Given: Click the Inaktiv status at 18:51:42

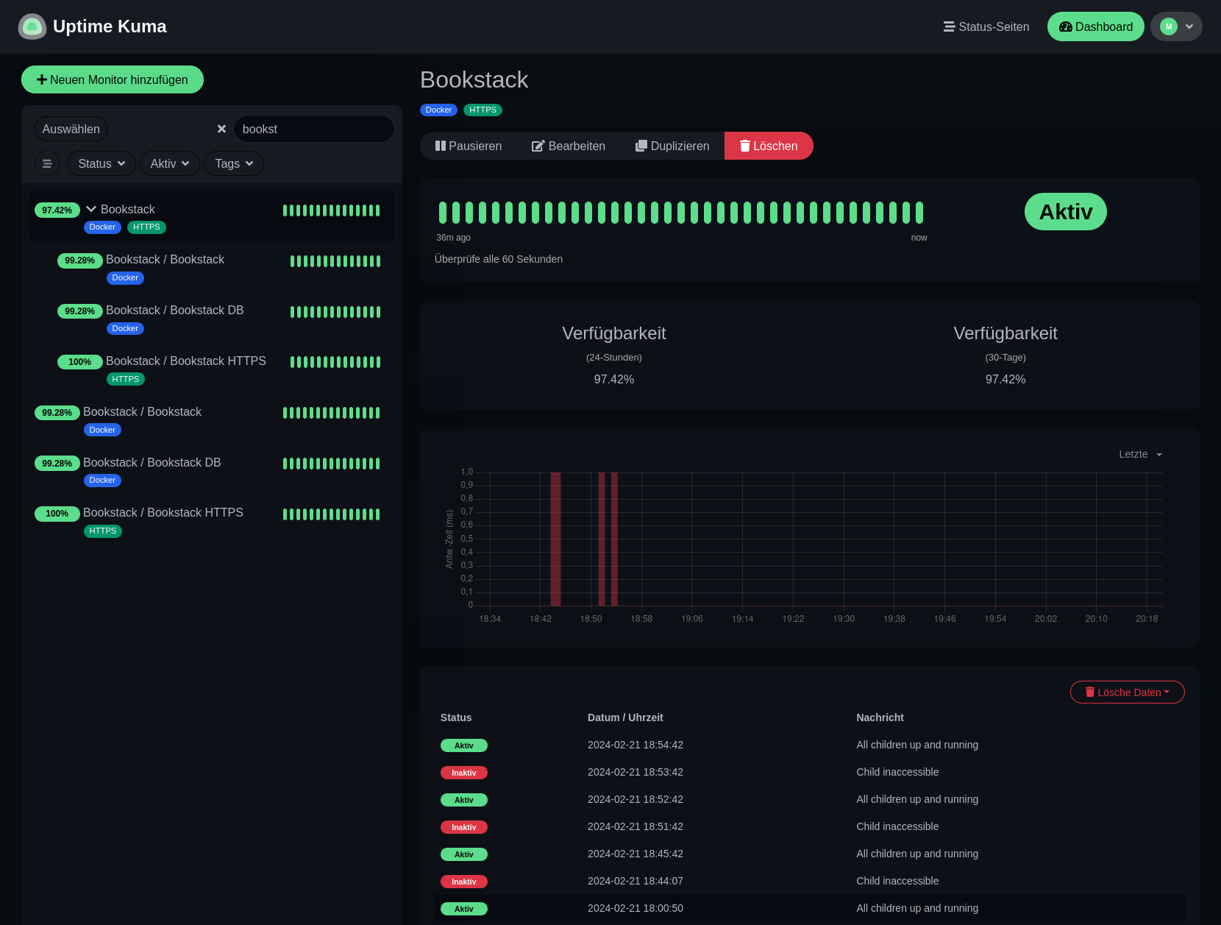Looking at the screenshot, I should pyautogui.click(x=464, y=827).
